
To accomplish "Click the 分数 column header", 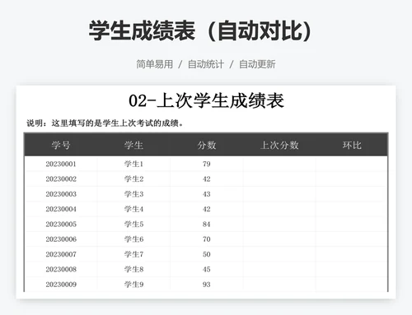I will 207,145.
